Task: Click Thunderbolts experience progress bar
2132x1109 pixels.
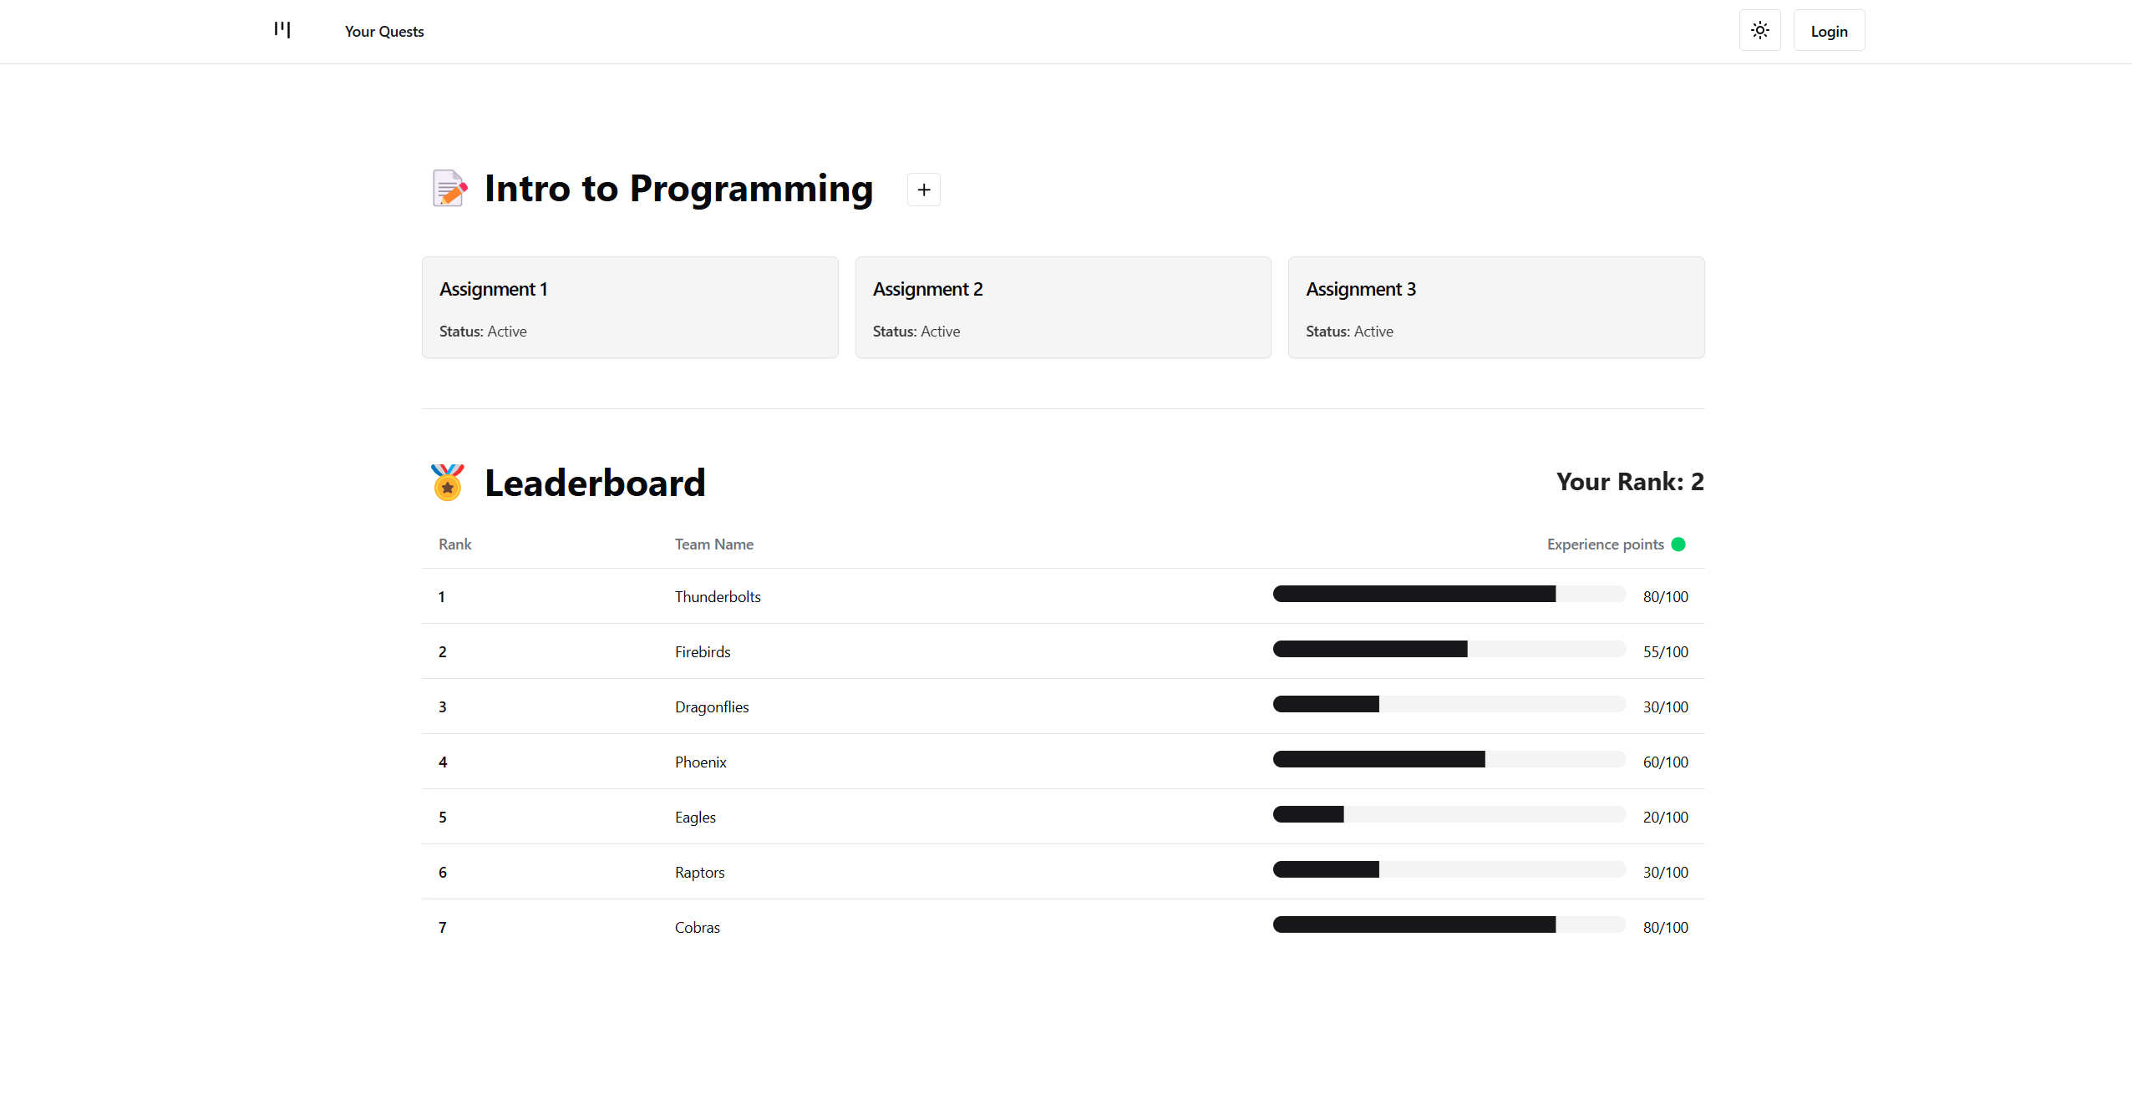Action: click(1449, 595)
